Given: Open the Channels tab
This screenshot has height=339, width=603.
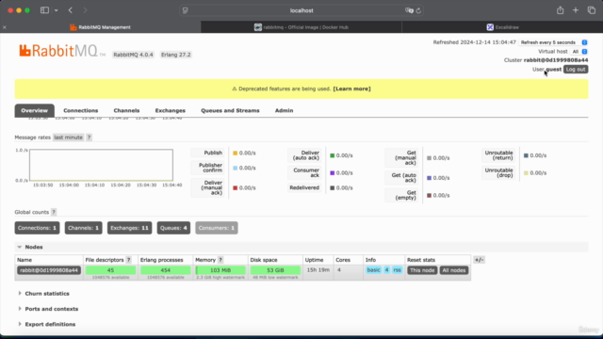Looking at the screenshot, I should coord(126,110).
